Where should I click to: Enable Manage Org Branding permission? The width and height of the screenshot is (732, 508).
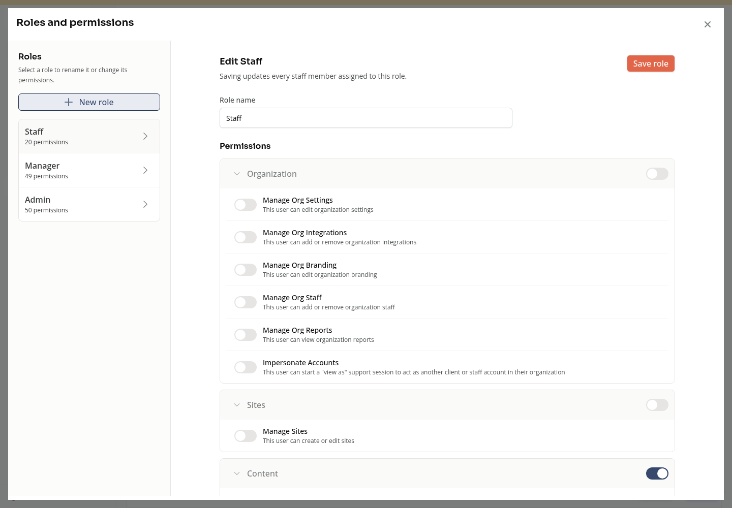pos(246,270)
